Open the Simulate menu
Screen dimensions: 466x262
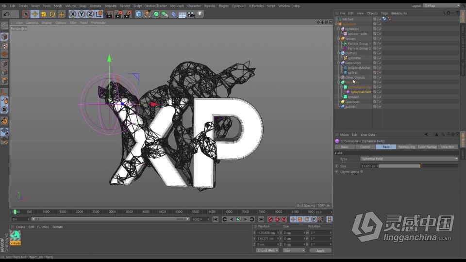pos(110,6)
